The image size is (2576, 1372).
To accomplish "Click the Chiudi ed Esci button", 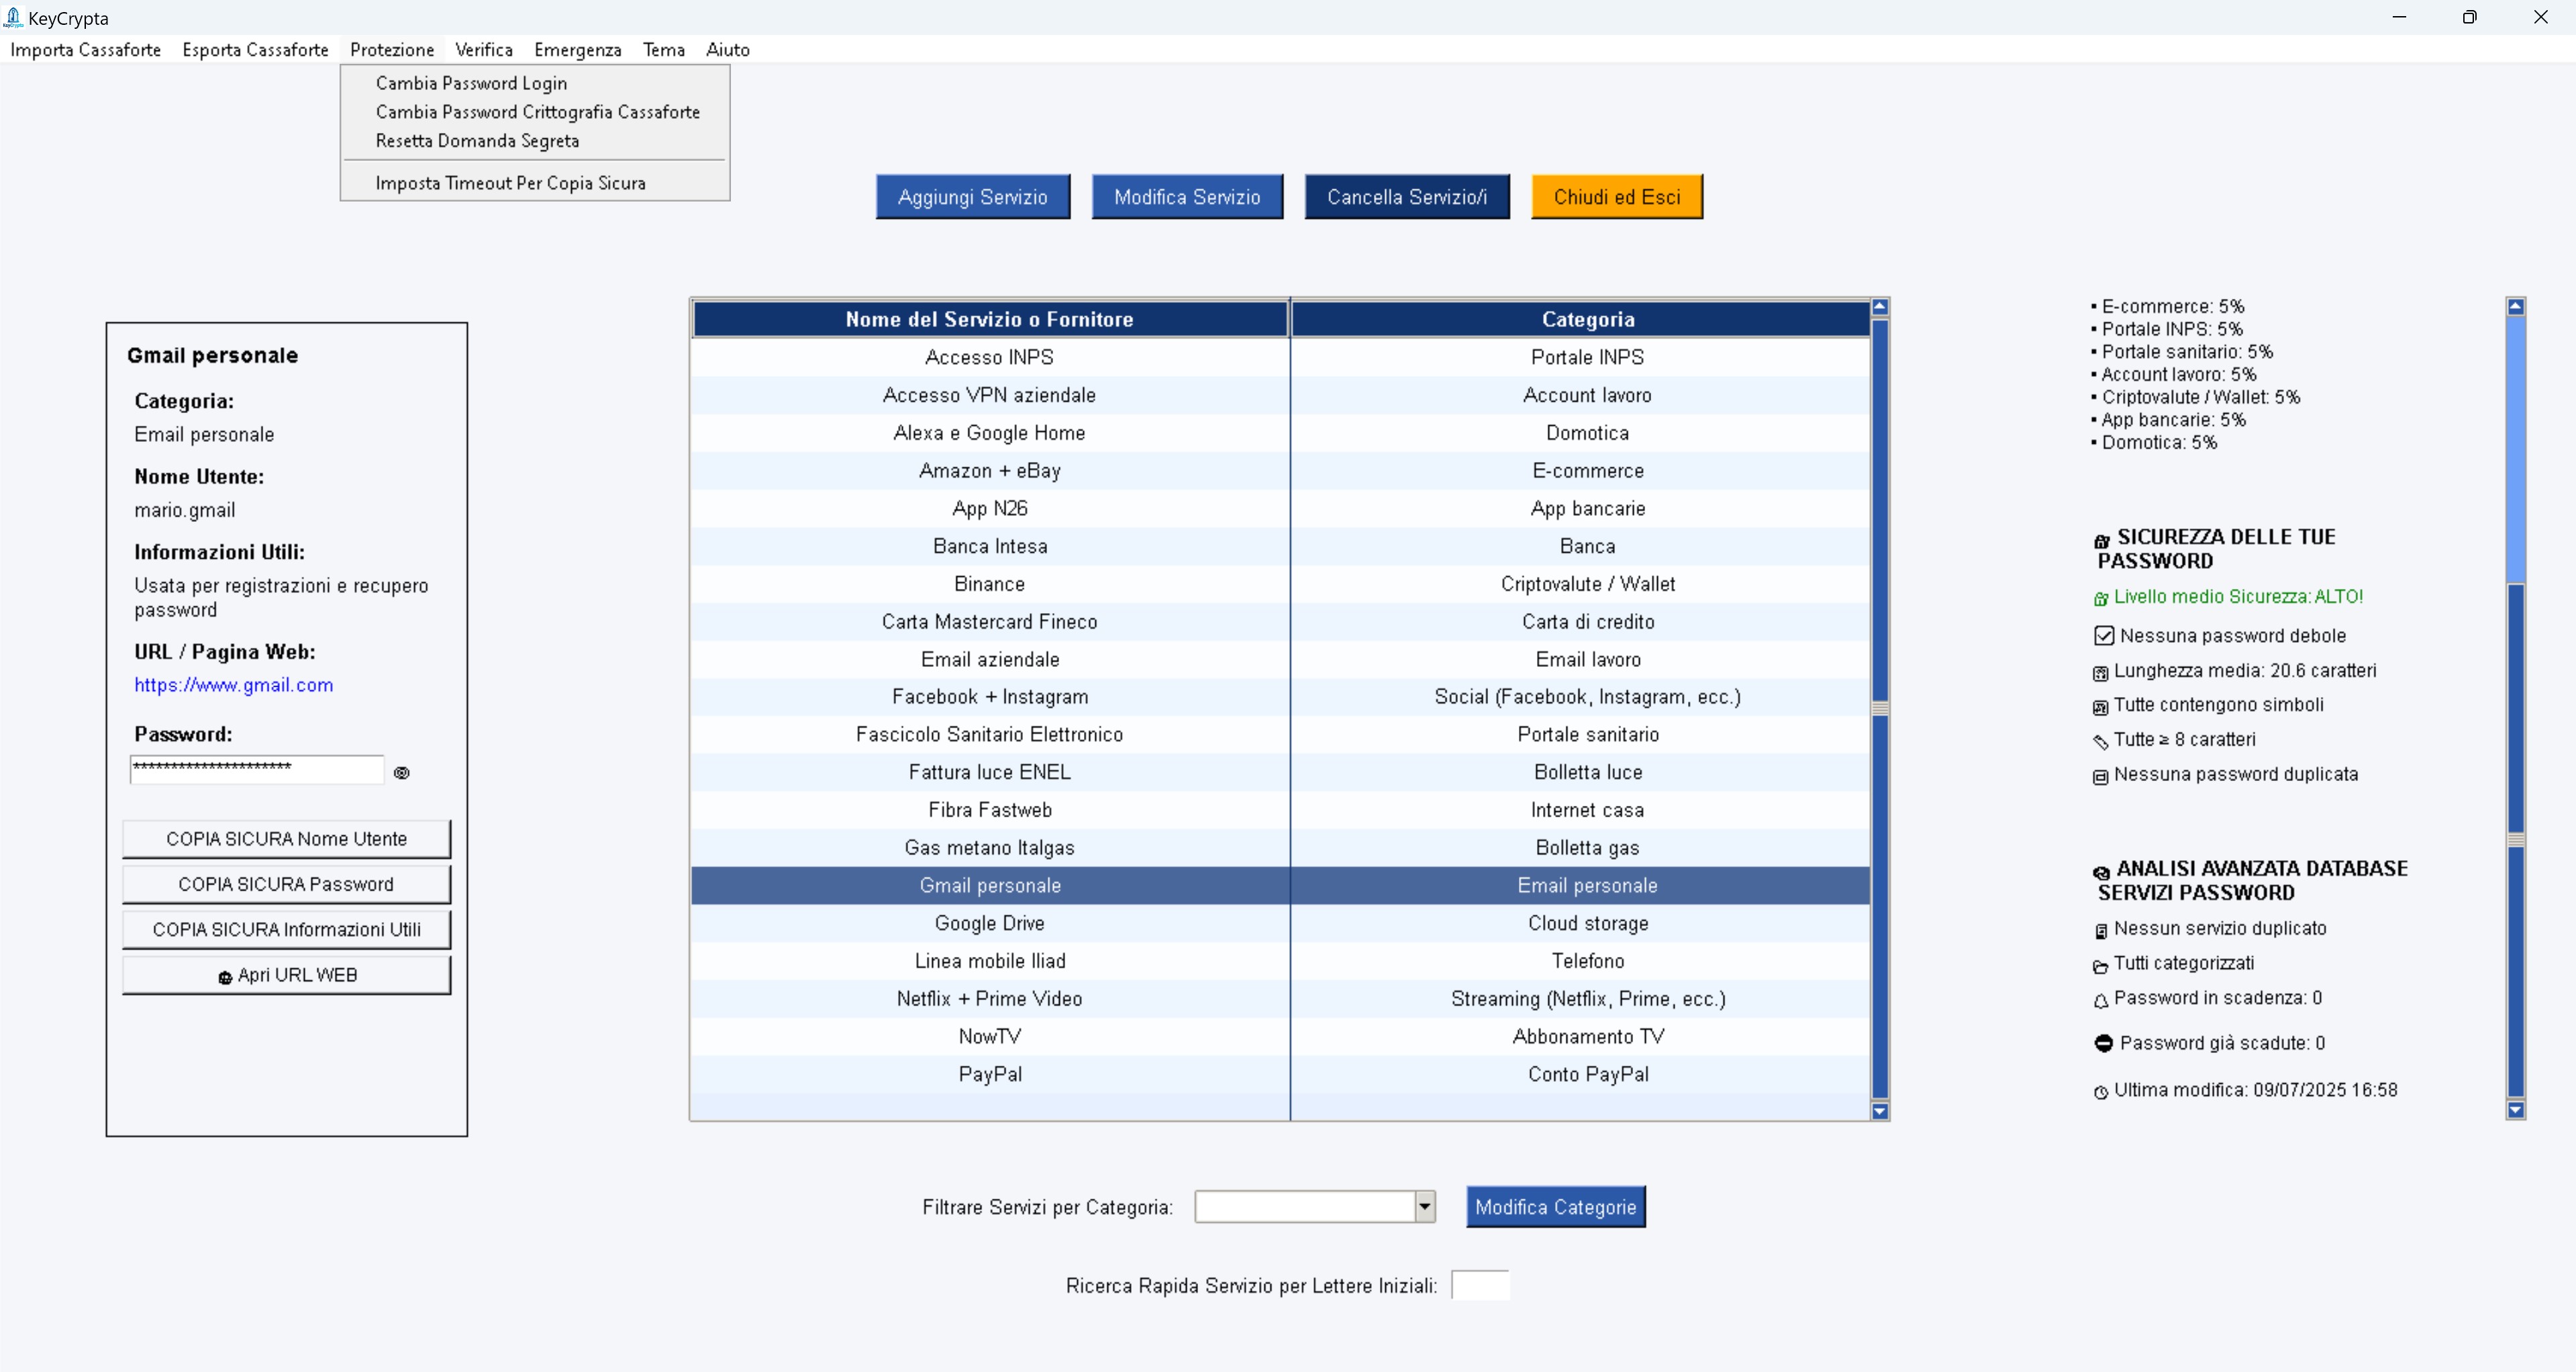I will (1617, 197).
